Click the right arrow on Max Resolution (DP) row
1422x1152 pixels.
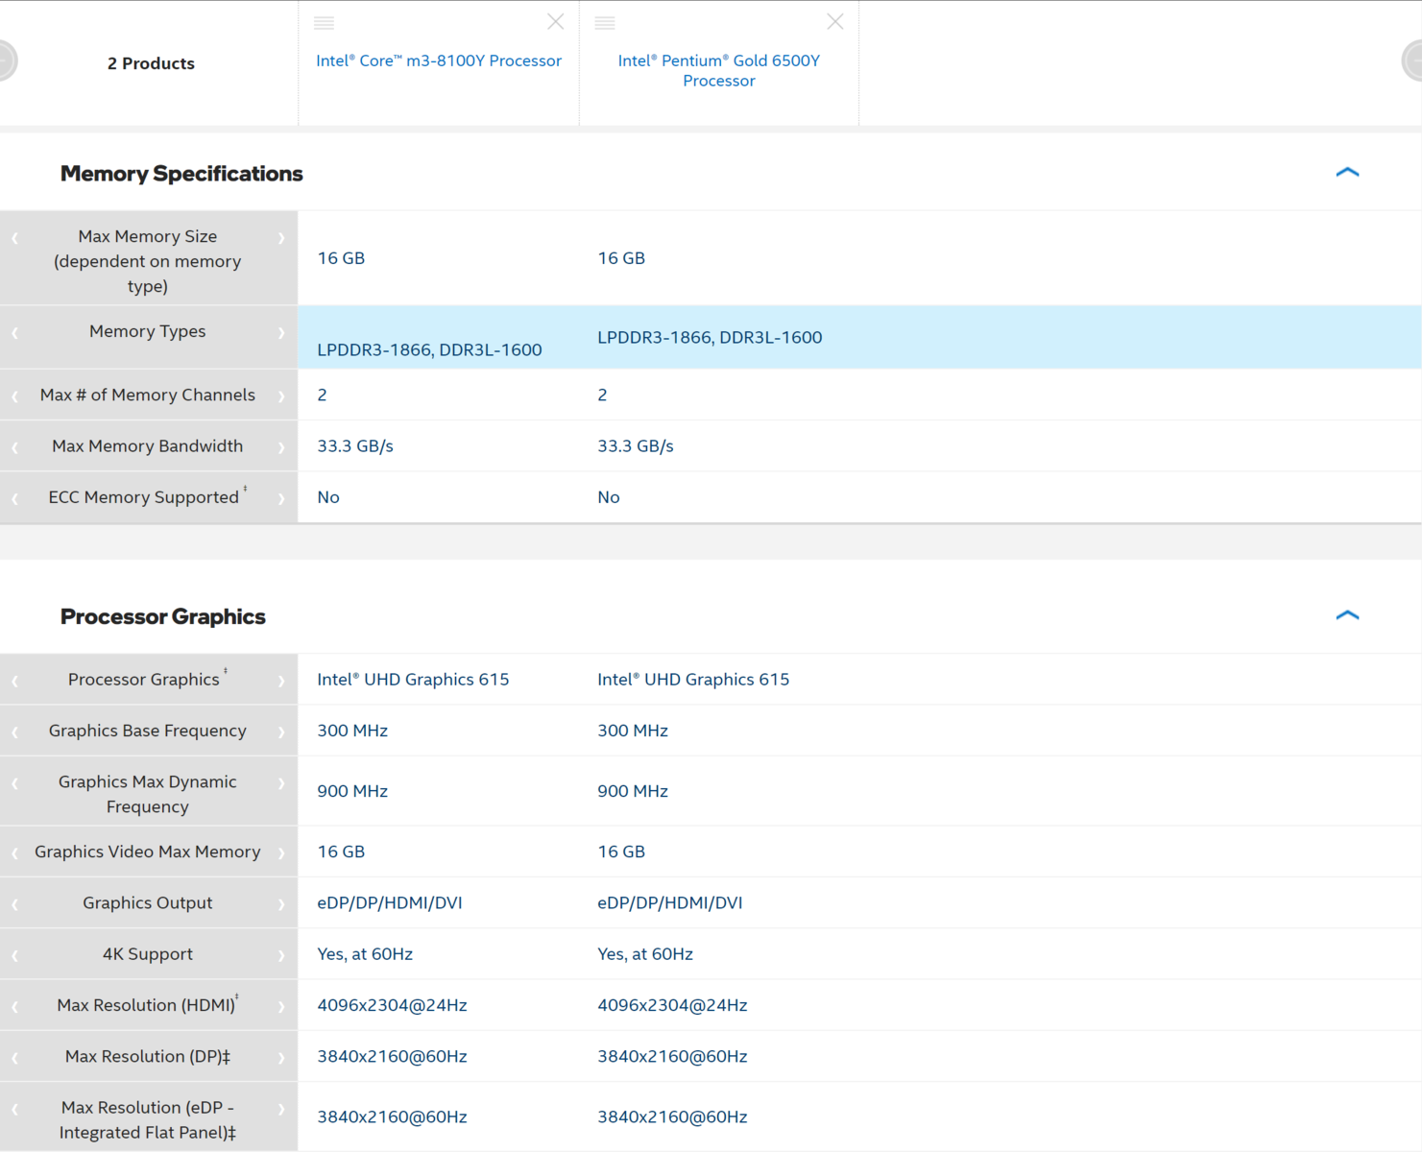point(281,1058)
